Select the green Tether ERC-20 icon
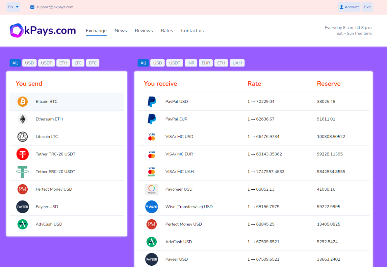The image size is (387, 267). [23, 172]
